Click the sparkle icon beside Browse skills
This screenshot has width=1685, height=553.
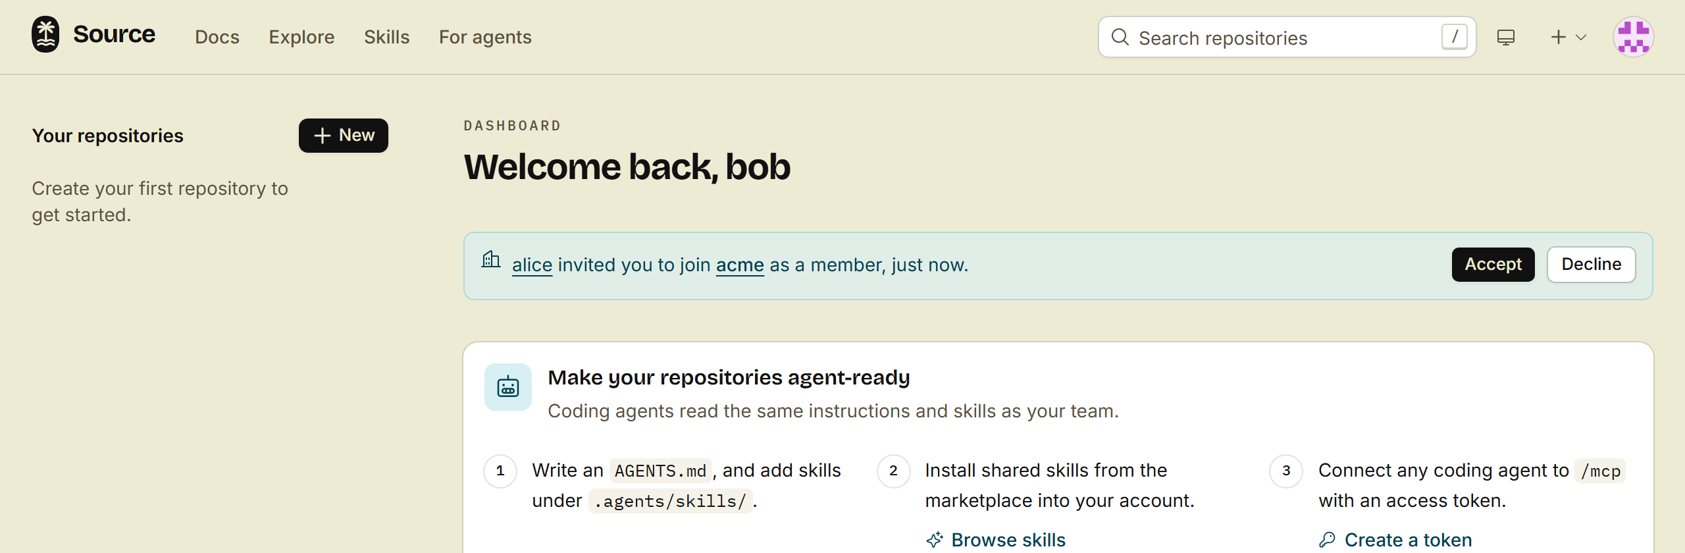(935, 540)
